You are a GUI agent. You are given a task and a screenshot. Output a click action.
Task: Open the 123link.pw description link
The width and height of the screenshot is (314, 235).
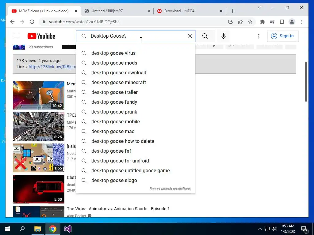[52, 67]
